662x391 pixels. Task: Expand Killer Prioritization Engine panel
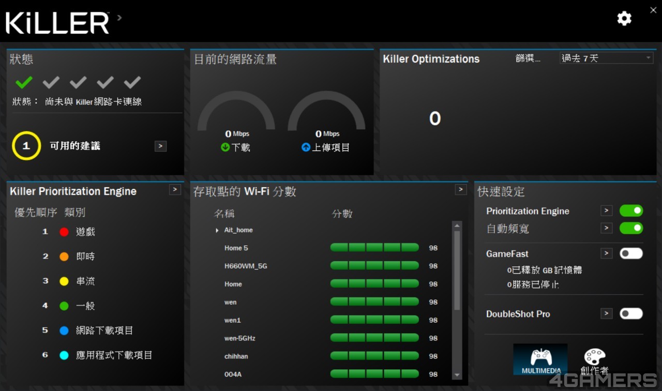175,190
